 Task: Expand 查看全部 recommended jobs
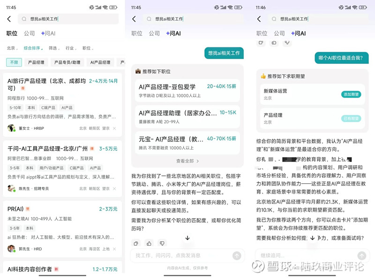coord(187,161)
